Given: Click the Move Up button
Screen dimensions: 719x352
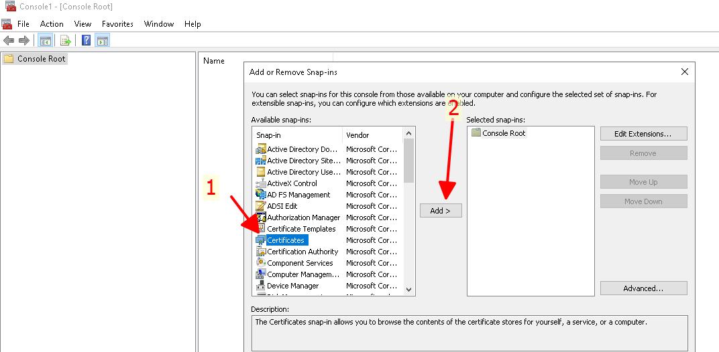Looking at the screenshot, I should click(x=643, y=182).
